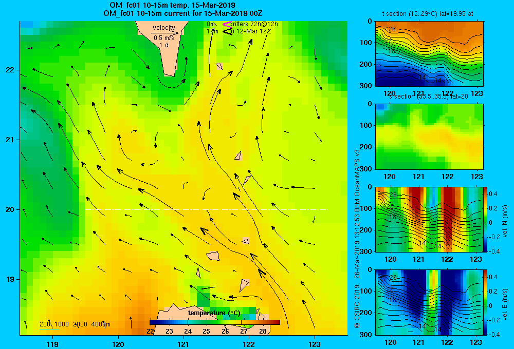Click latitude label 21 on main map axis

click(10, 140)
